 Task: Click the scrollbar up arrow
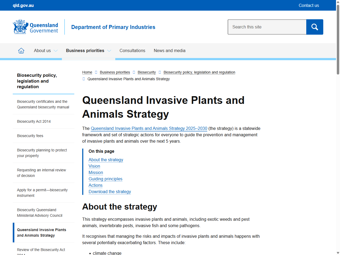coord(338,2)
